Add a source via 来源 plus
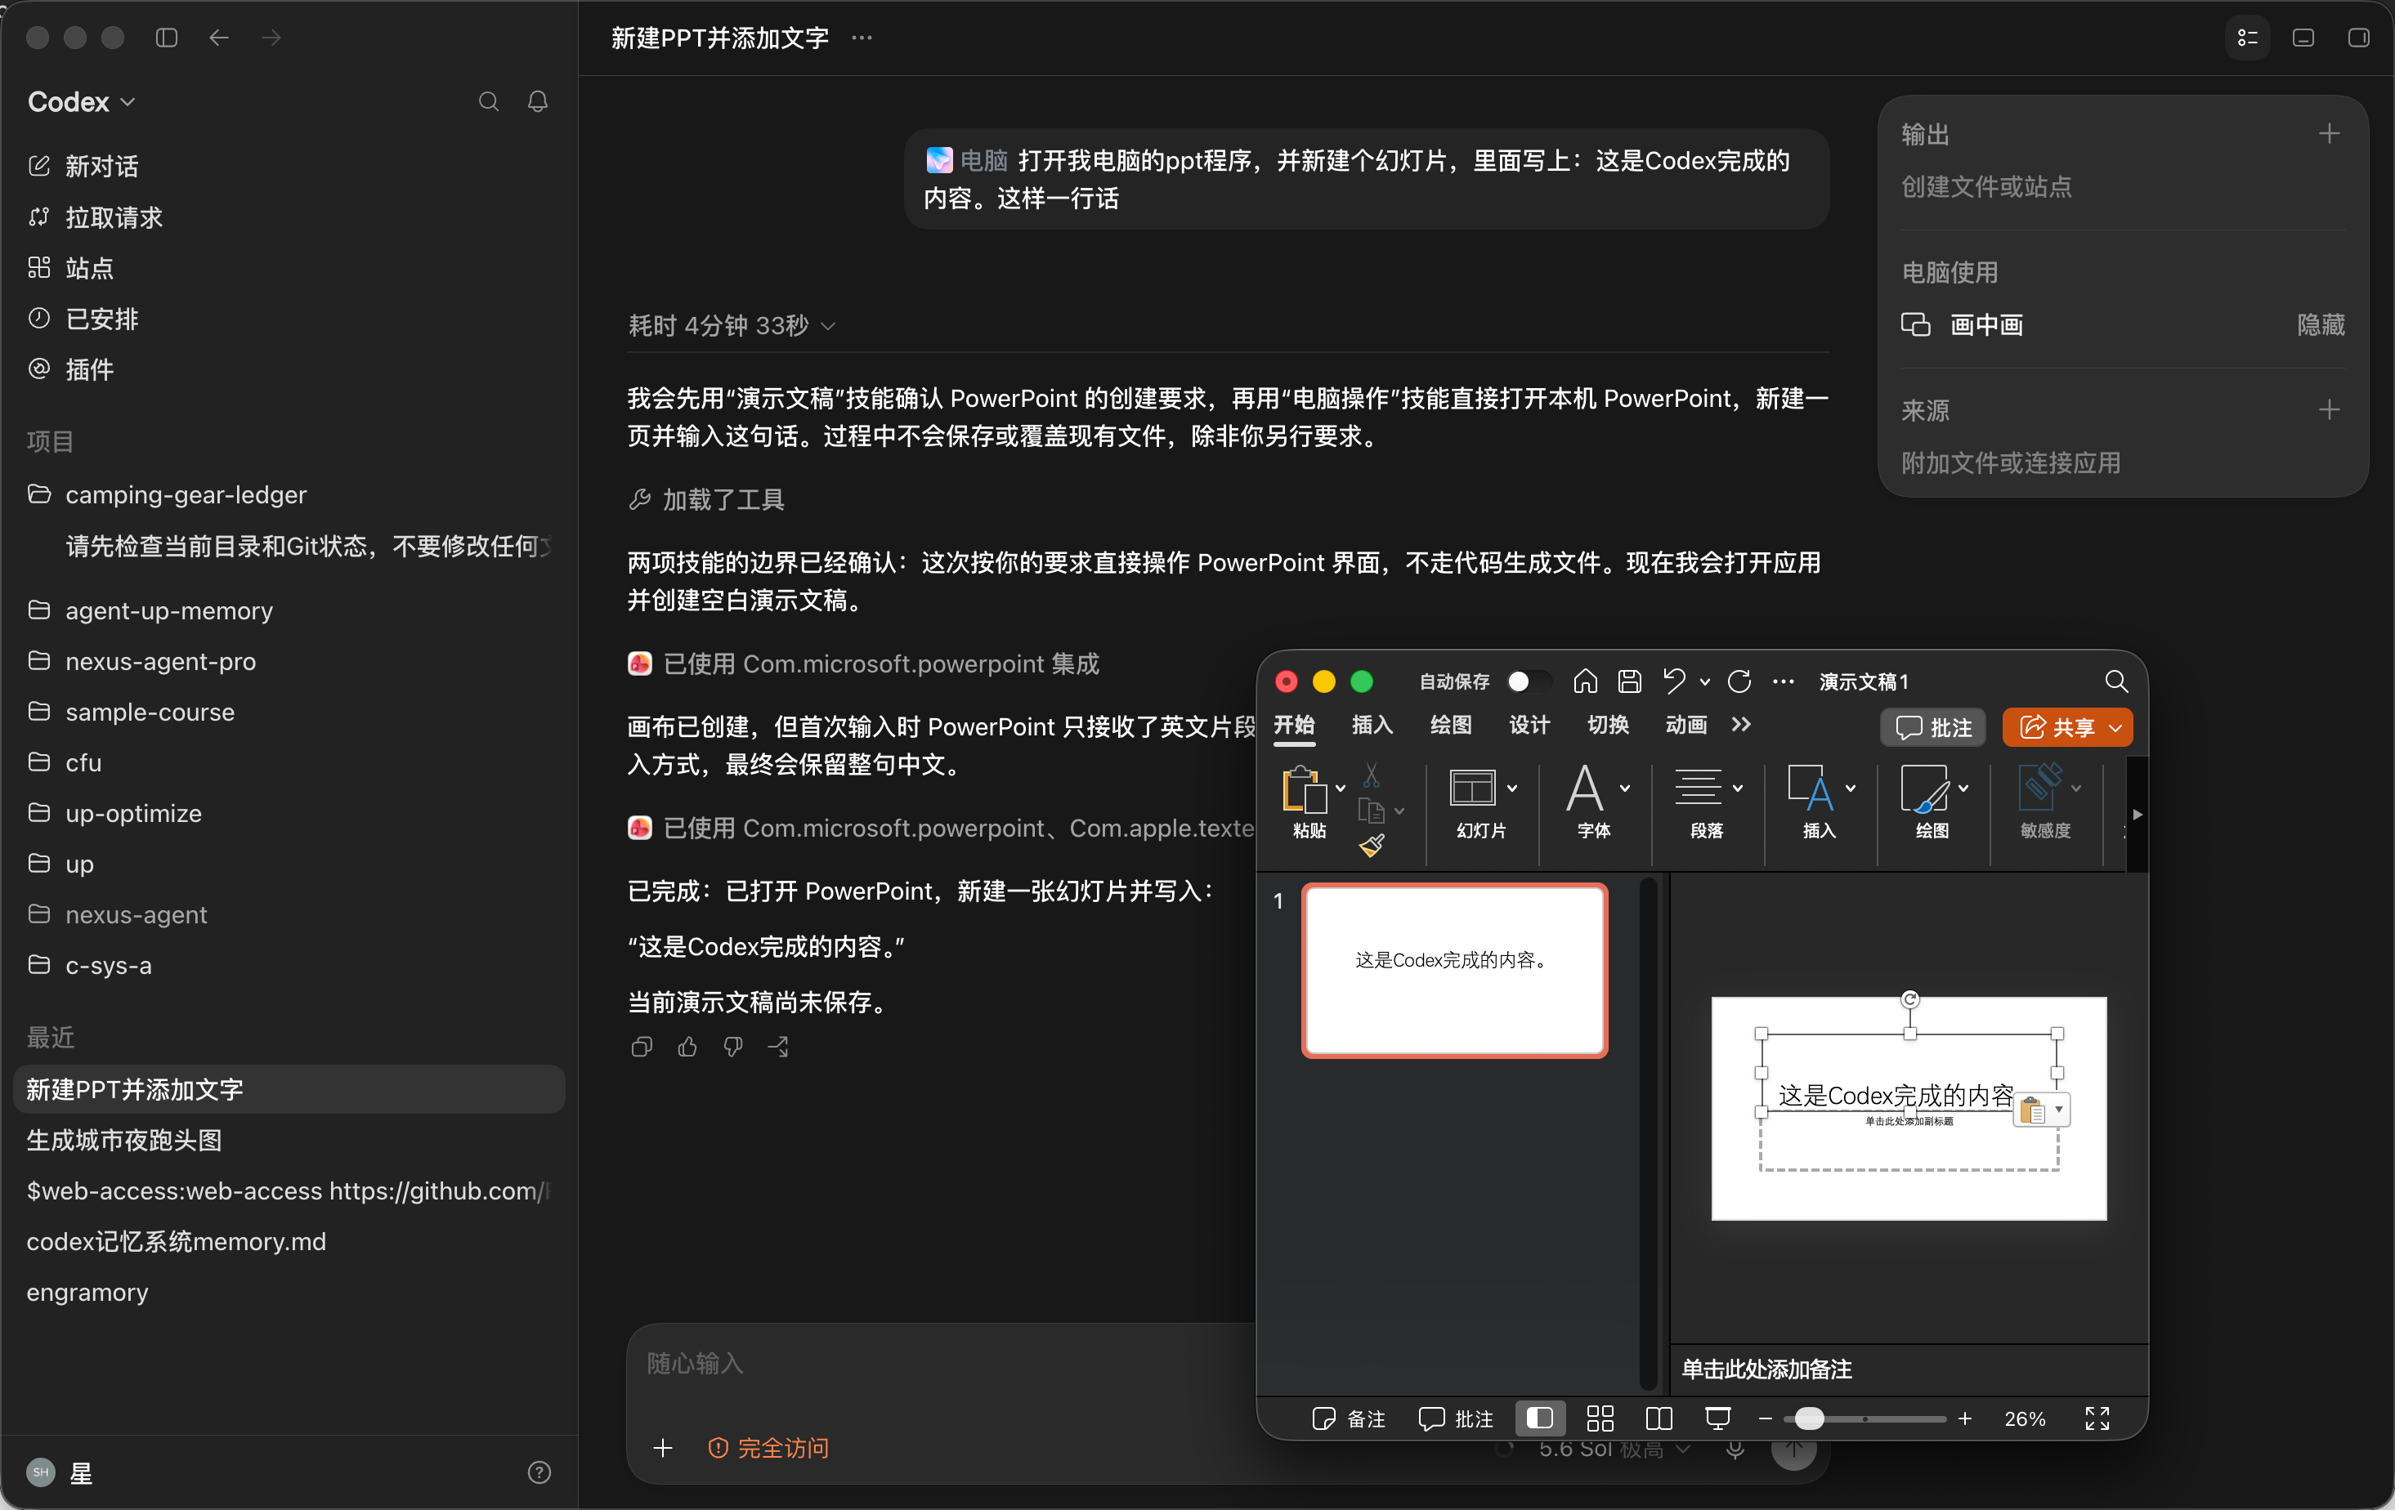The height and width of the screenshot is (1510, 2395). 2328,409
